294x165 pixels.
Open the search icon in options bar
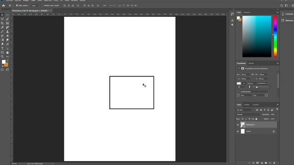[x=282, y=5]
